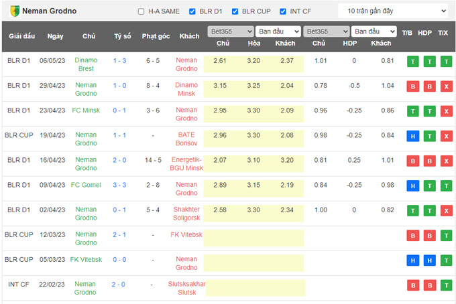This screenshot has height=304, width=456.
Task: Expand the first Bet365 bookmaker dropdown
Action: [230, 31]
